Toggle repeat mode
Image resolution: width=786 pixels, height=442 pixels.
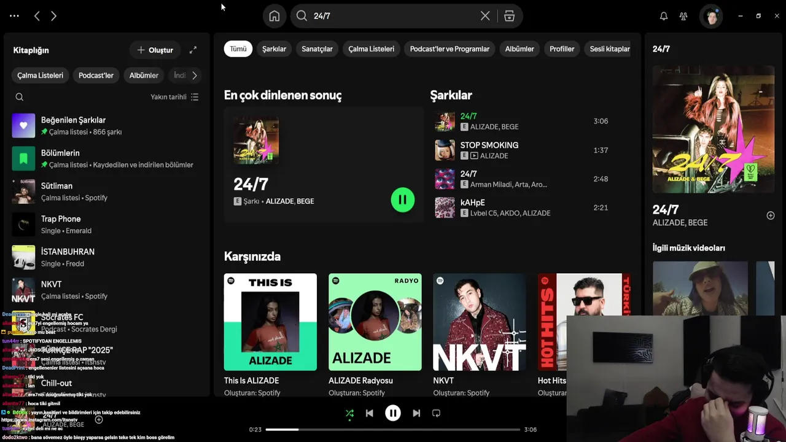(x=436, y=413)
